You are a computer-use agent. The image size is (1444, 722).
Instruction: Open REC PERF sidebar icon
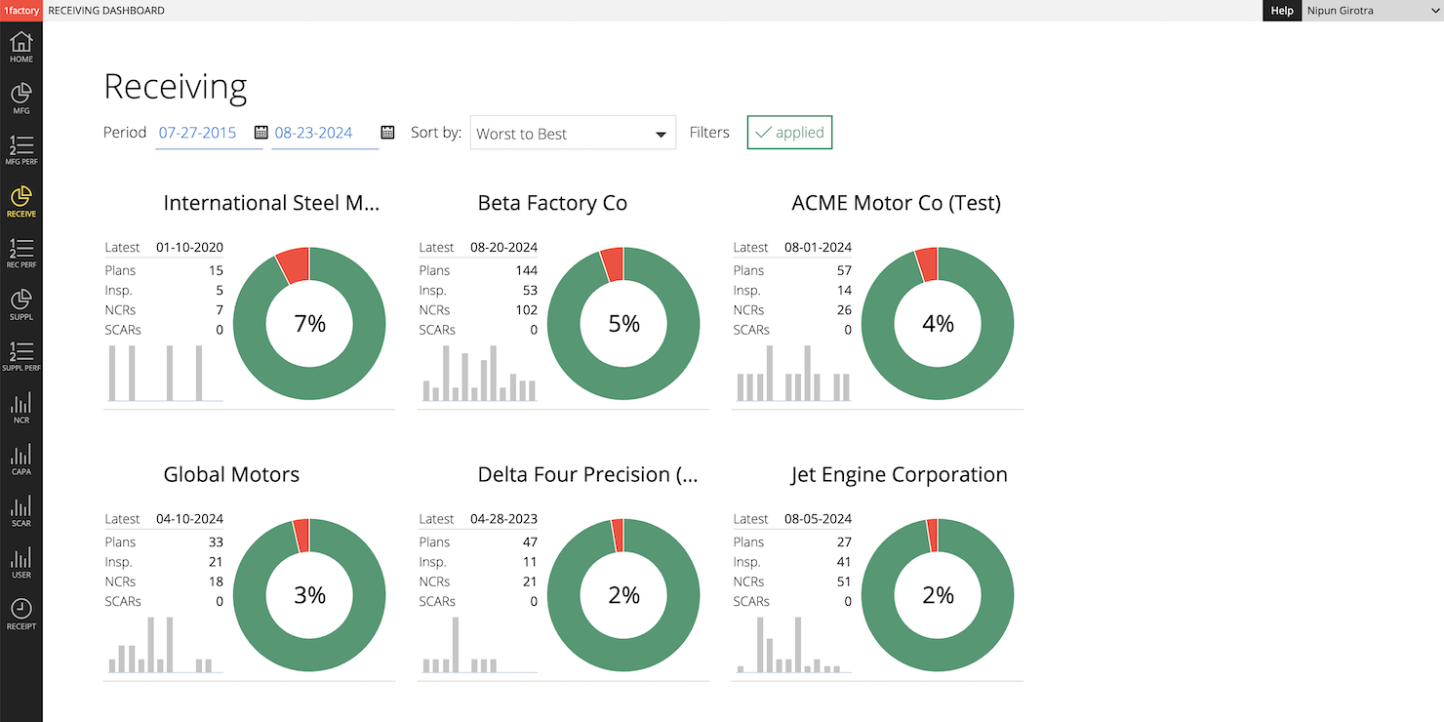point(20,253)
